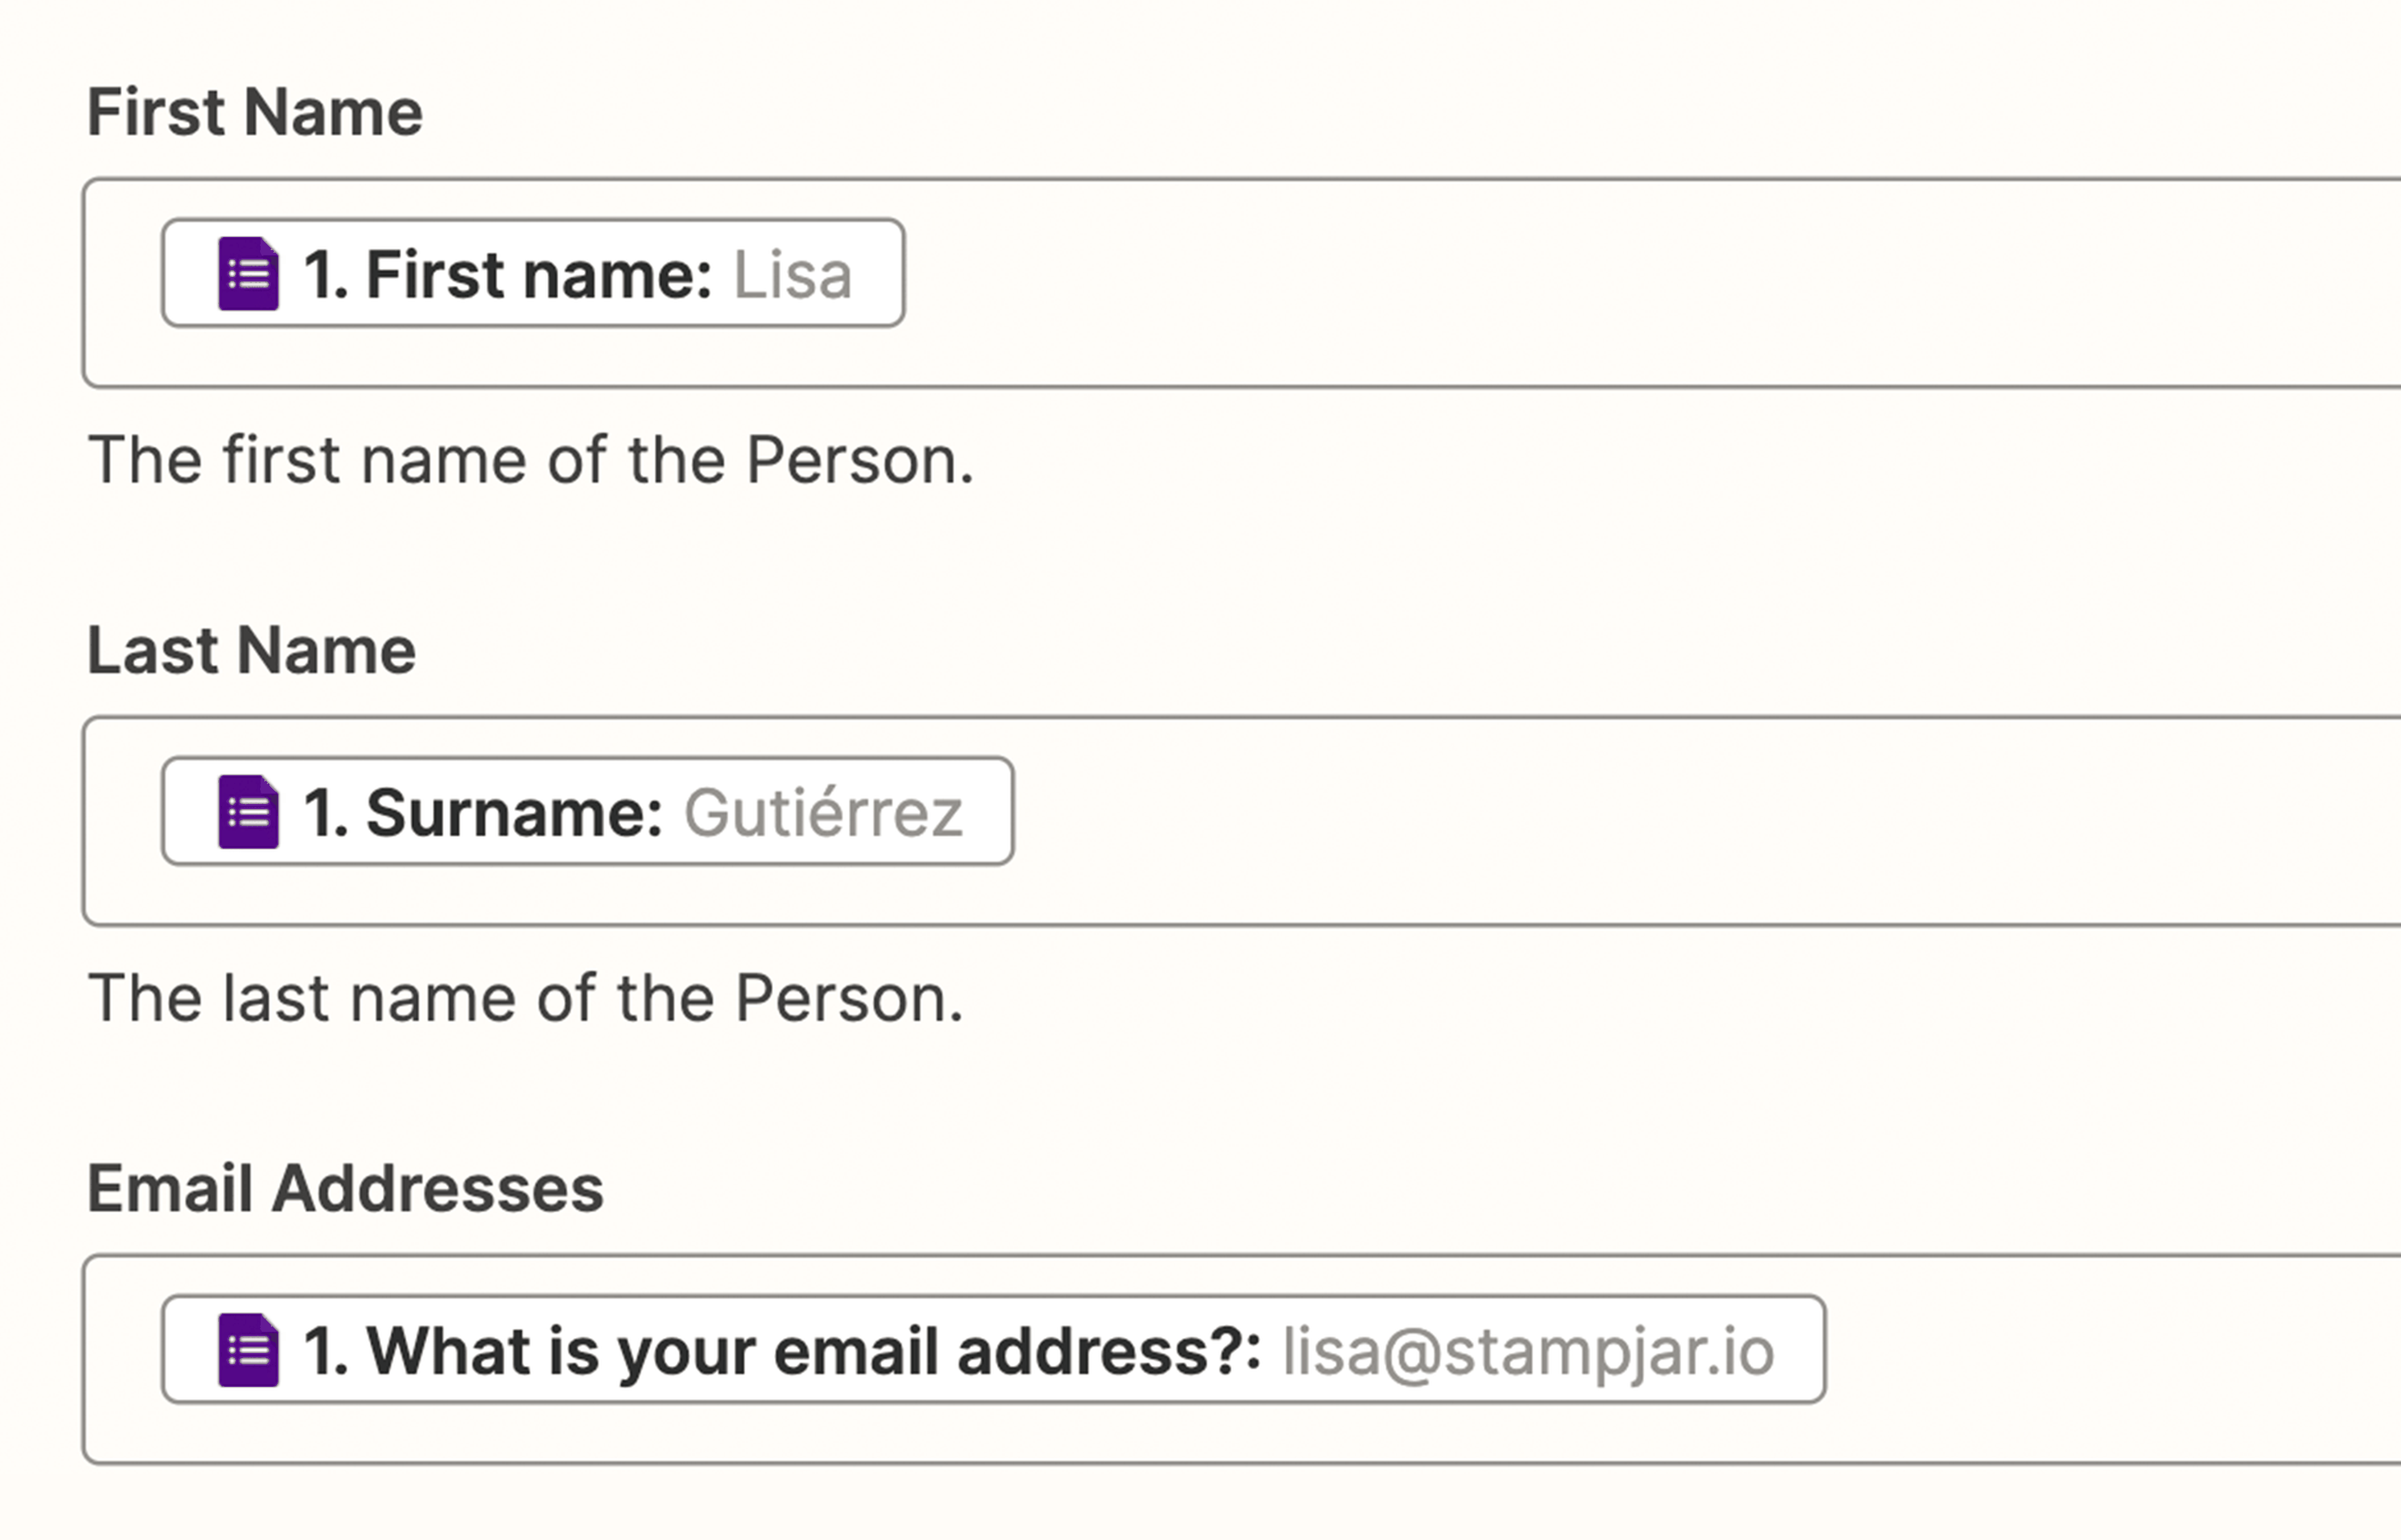Click 'The first name of the Person.' help text

tap(530, 461)
